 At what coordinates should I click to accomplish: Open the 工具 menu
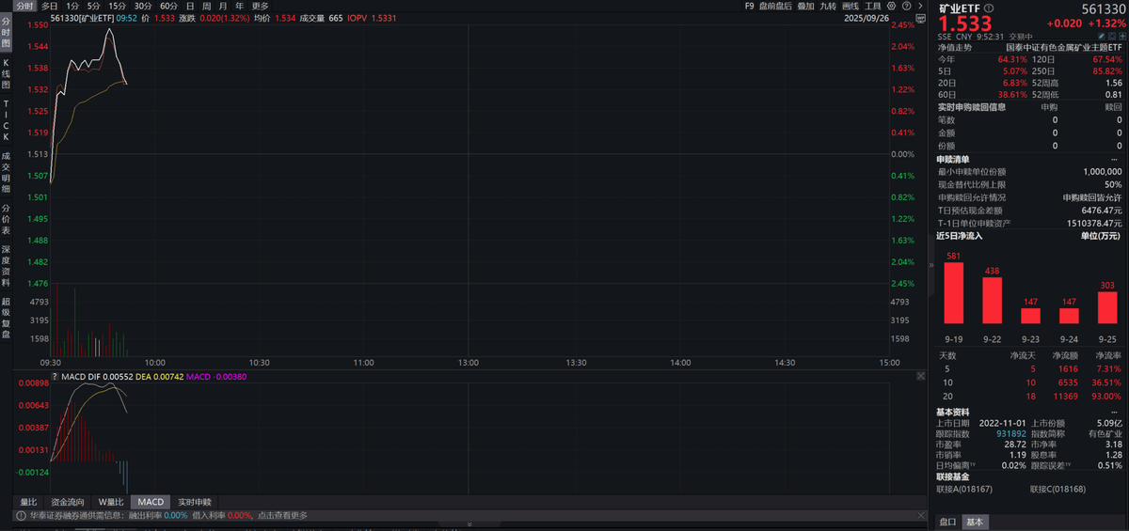pyautogui.click(x=872, y=6)
